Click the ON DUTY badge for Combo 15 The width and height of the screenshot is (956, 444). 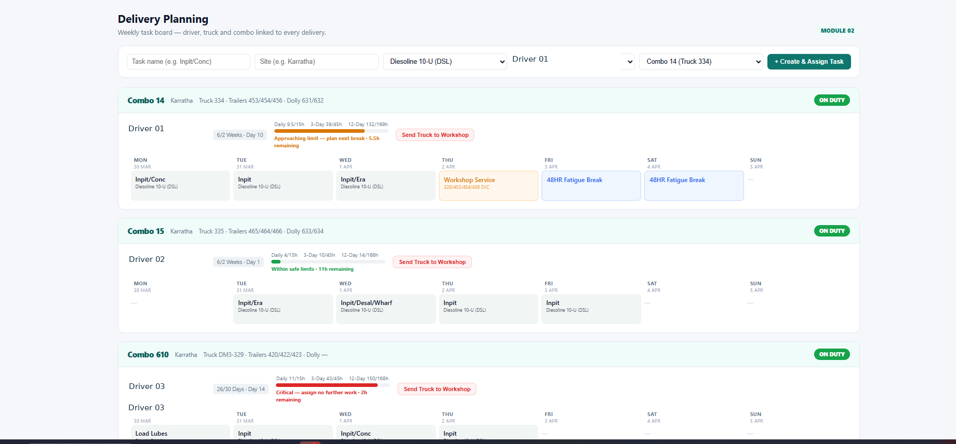click(x=832, y=231)
